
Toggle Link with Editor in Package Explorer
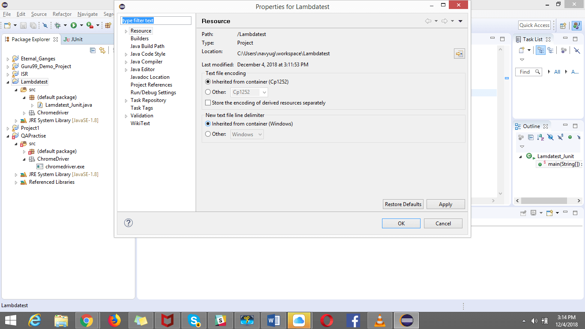point(102,50)
